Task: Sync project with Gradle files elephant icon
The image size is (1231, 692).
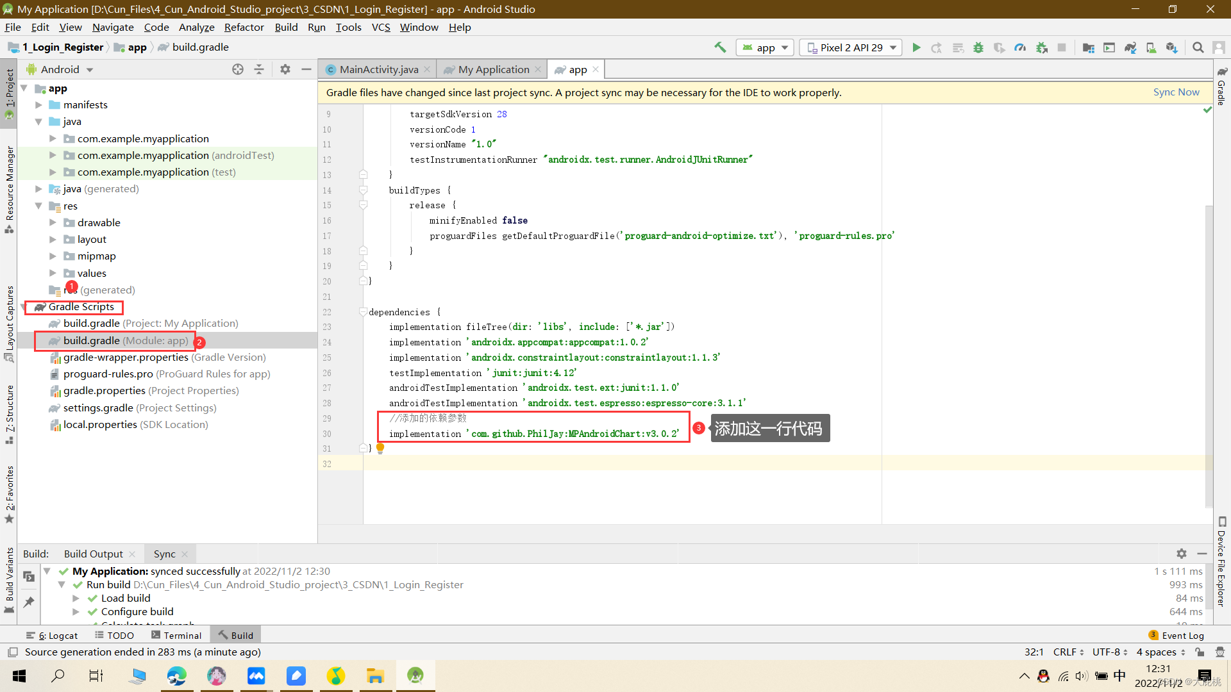Action: (x=1130, y=47)
